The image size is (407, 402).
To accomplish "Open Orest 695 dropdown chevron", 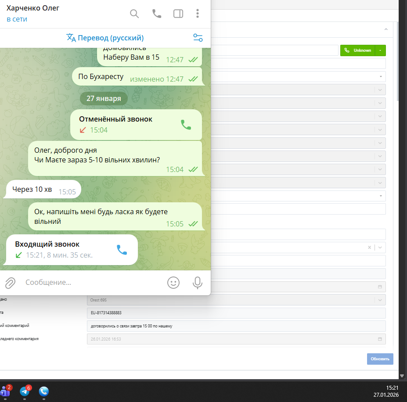I will pyautogui.click(x=380, y=300).
